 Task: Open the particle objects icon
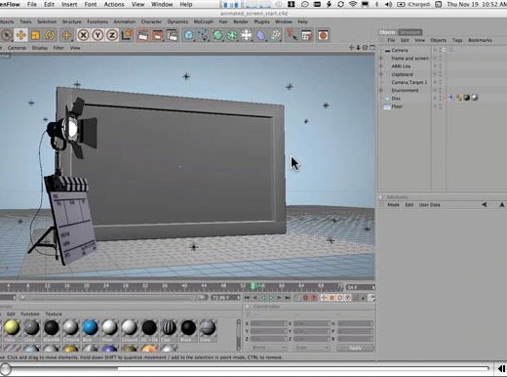[276, 35]
